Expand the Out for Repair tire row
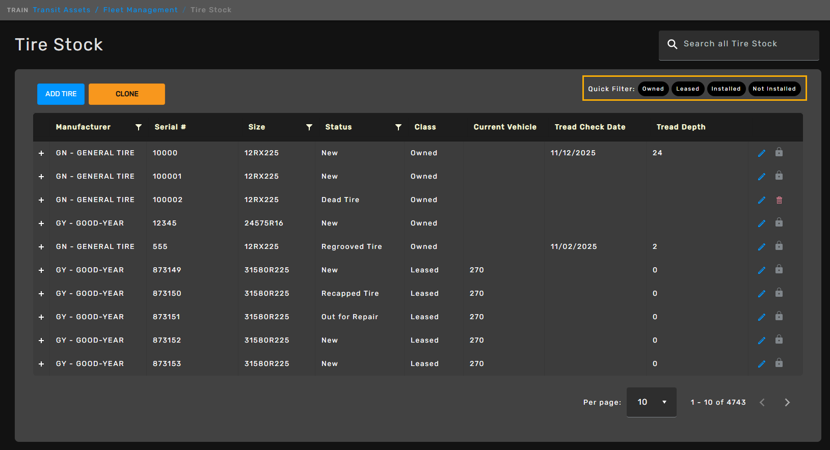 click(x=41, y=317)
